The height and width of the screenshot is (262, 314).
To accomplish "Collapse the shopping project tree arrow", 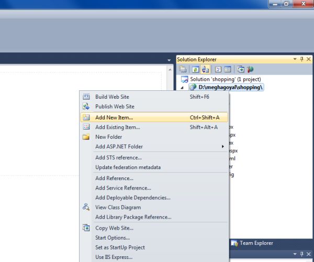I will 182,88.
